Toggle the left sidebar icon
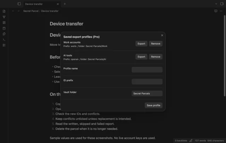Screen dimensions: 226x143 tap(19, 4)
